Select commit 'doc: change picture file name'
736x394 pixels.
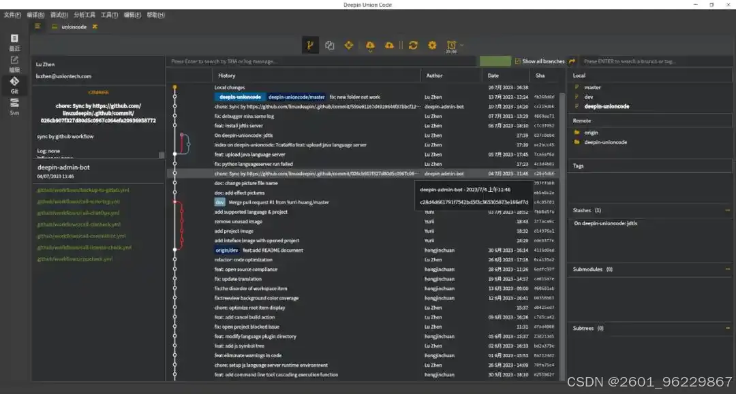pos(364,183)
